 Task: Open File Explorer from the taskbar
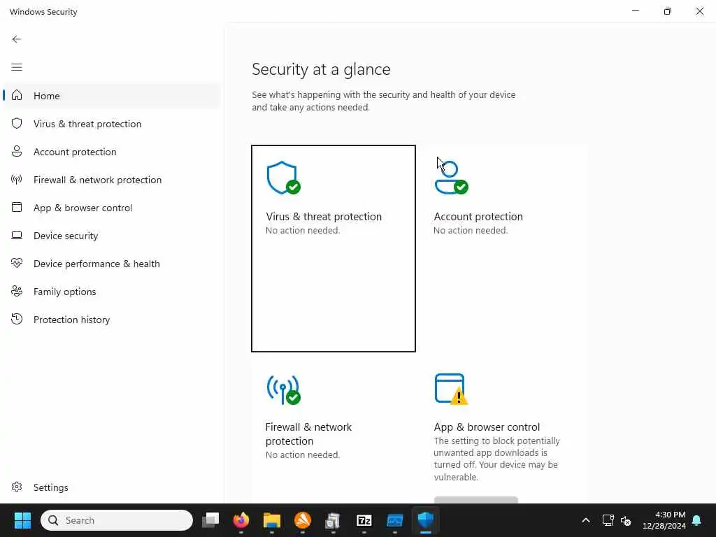(272, 520)
